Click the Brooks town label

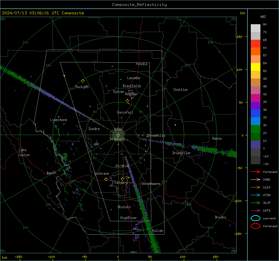tap(220, 217)
